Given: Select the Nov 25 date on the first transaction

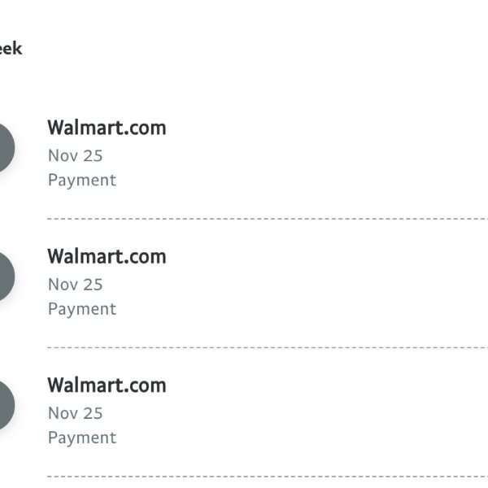Looking at the screenshot, I should 76,155.
